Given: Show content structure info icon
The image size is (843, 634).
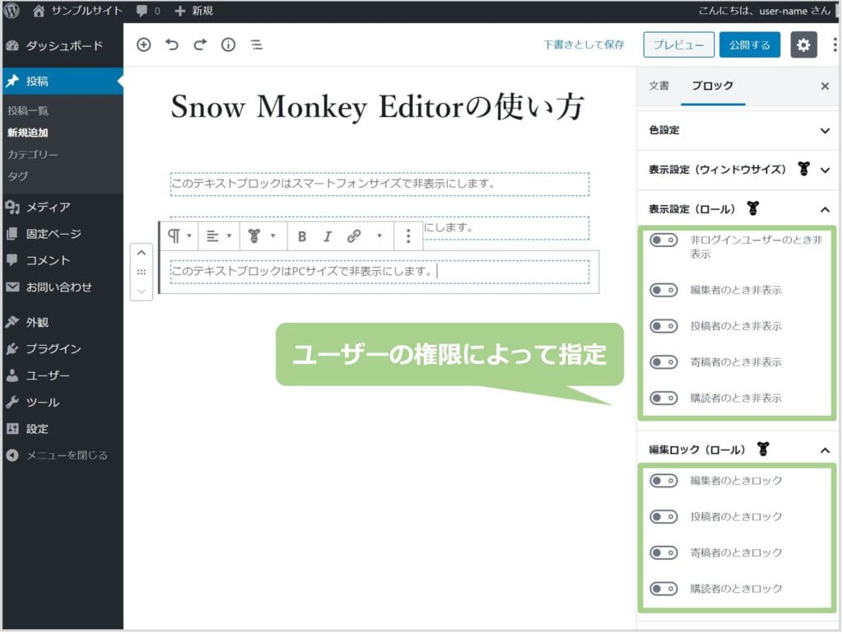Looking at the screenshot, I should (229, 44).
